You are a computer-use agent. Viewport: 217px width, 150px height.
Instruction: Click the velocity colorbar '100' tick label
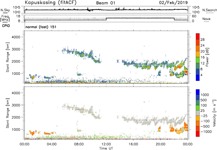point(204,105)
